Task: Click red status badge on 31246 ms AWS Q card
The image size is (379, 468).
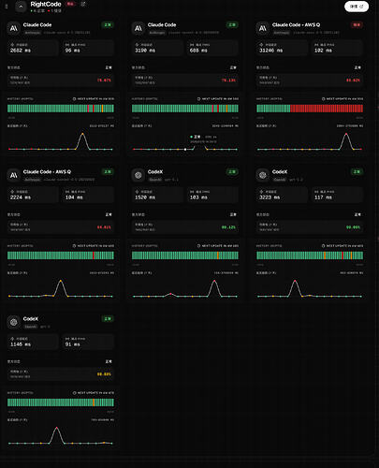Action: pos(357,24)
